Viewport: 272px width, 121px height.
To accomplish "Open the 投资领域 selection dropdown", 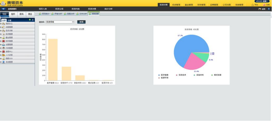I will click(60, 22).
